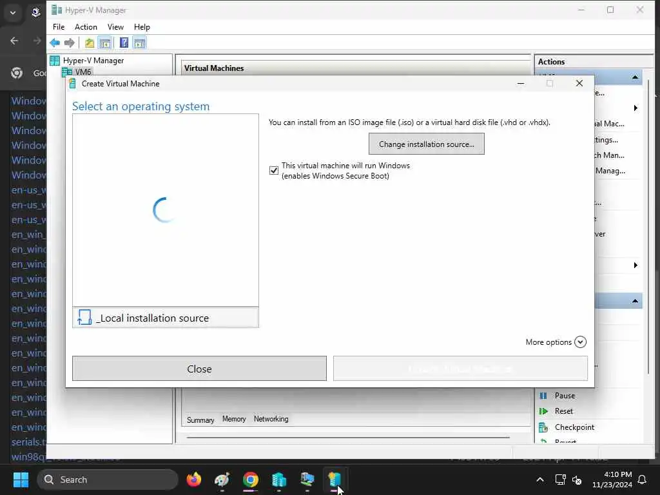Image resolution: width=660 pixels, height=495 pixels.
Task: Open the Help menu
Action: coord(142,27)
